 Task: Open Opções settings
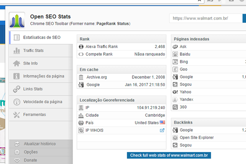(x=41, y=152)
